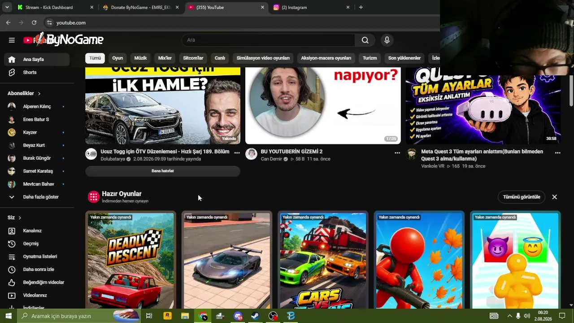Open Geçmiş watch history
Viewport: 574px width, 323px height.
pos(37,244)
